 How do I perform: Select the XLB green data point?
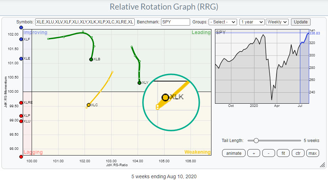(91, 59)
